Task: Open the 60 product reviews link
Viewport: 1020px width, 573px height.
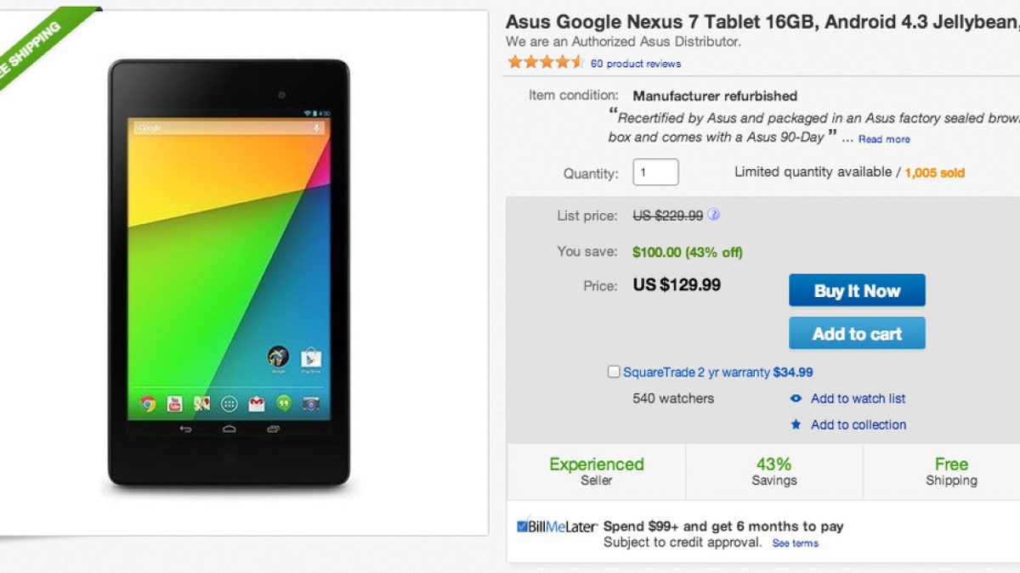Action: tap(636, 64)
